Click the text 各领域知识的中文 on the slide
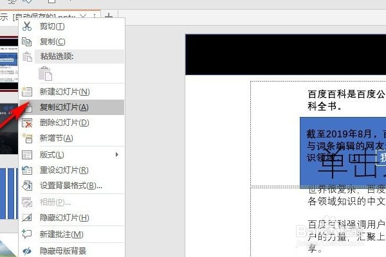The width and height of the screenshot is (386, 257). pyautogui.click(x=346, y=201)
